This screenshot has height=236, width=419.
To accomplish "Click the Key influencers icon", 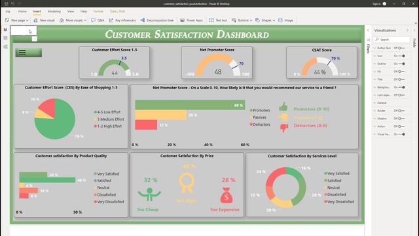I will point(111,20).
